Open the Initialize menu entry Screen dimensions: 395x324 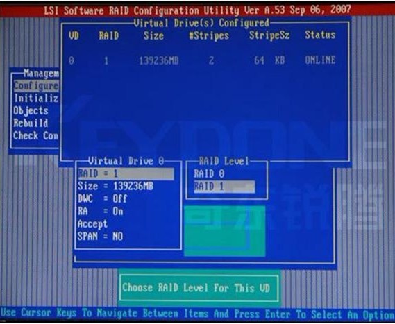(36, 99)
